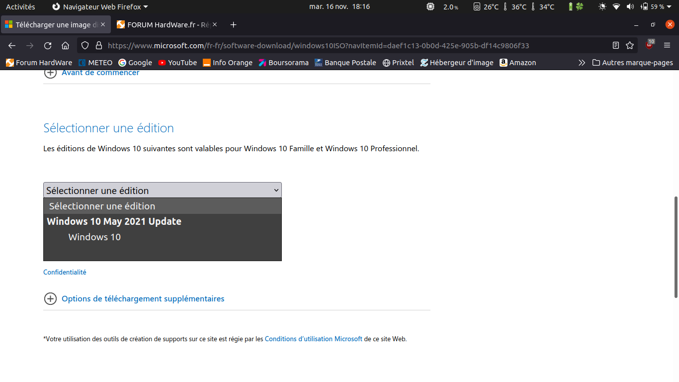The image size is (679, 382).
Task: Click the URL address field
Action: [x=318, y=46]
